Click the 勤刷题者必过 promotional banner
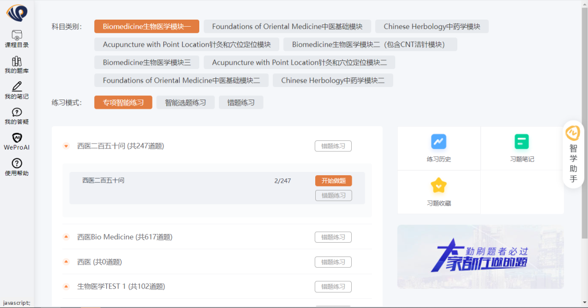Image resolution: width=588 pixels, height=308 pixels. click(480, 257)
